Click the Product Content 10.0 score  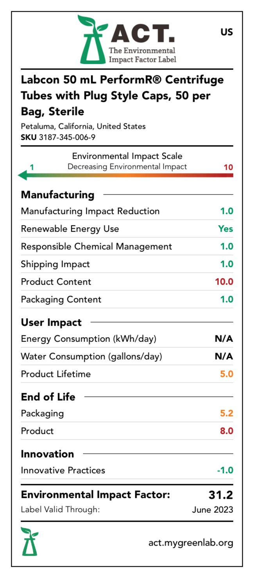224,282
